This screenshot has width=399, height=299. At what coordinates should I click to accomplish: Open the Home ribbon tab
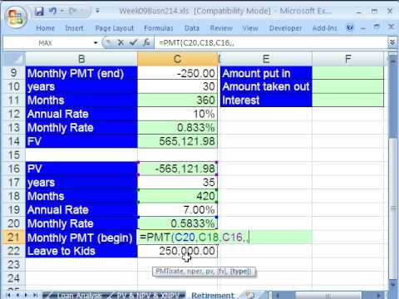46,28
